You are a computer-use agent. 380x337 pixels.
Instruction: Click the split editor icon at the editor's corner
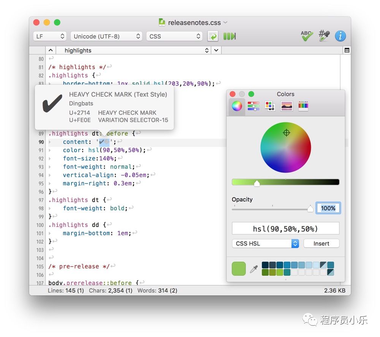tap(347, 50)
